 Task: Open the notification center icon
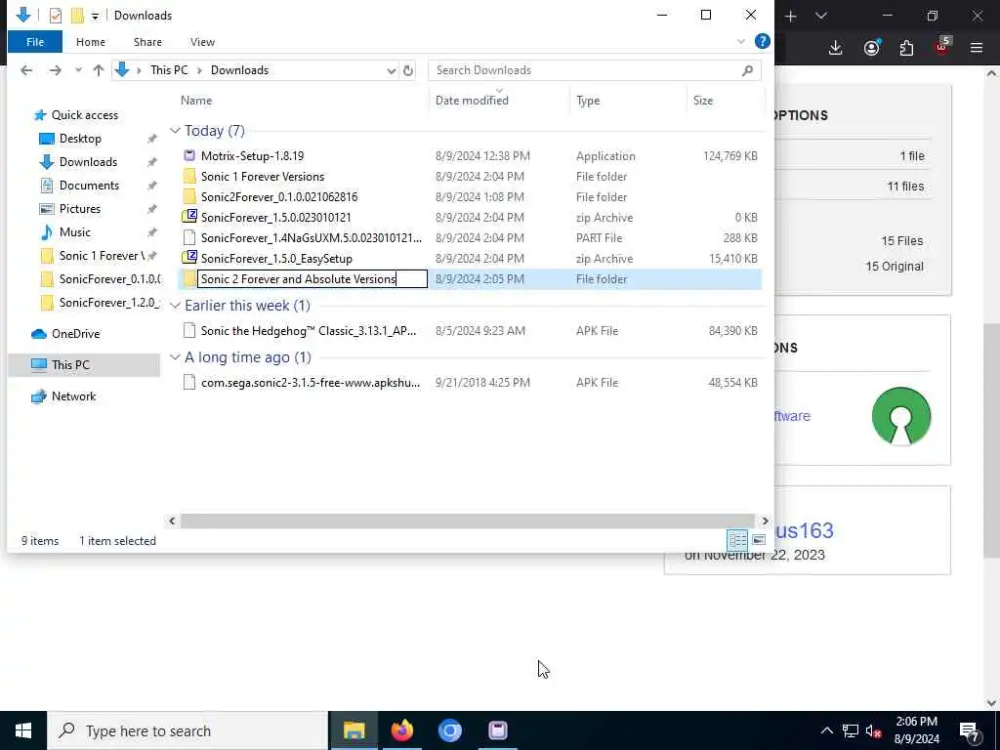click(x=970, y=730)
